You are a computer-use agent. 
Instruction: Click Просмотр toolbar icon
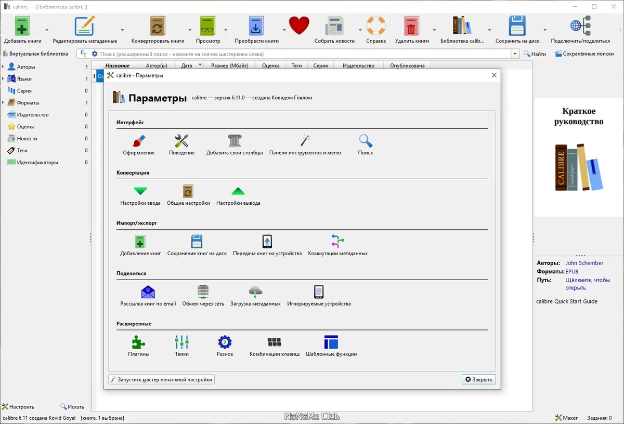pyautogui.click(x=208, y=30)
